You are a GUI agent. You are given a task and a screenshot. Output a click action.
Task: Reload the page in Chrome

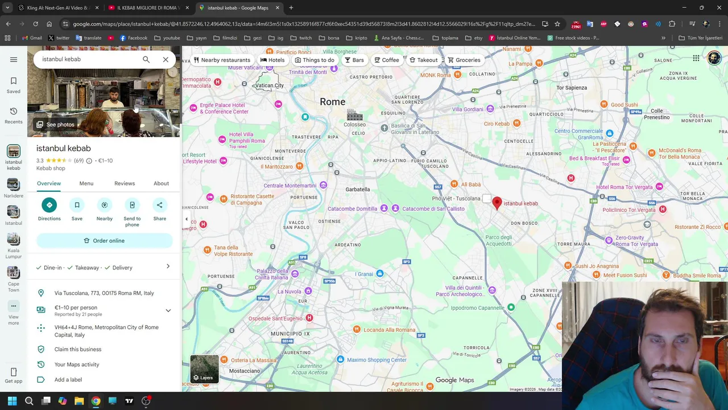pyautogui.click(x=35, y=24)
